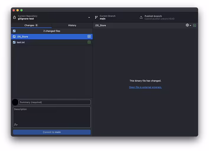Uncheck the .DS_Store file checkbox
This screenshot has width=209, height=151.
14,36
